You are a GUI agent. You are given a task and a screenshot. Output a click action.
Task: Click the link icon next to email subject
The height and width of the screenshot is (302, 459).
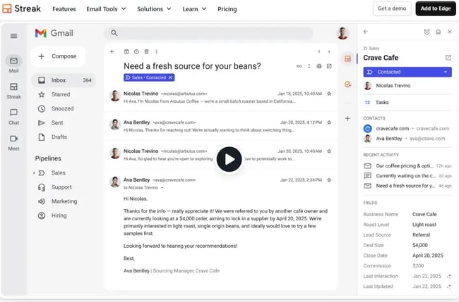(x=299, y=66)
